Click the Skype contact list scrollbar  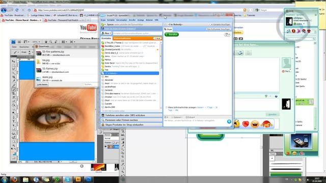point(161,75)
